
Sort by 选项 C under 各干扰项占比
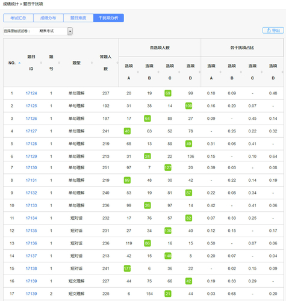[x=261, y=72]
